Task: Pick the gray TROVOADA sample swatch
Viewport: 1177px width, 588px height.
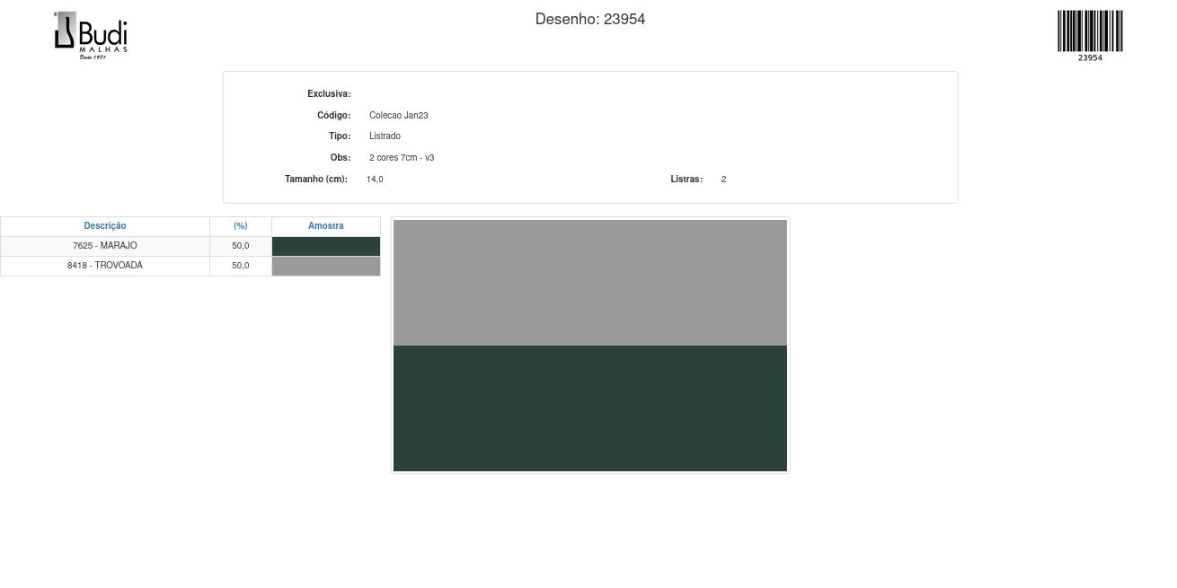Action: pyautogui.click(x=325, y=266)
